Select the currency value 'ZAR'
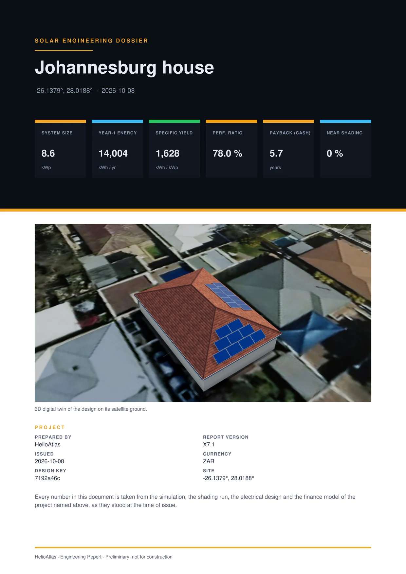 click(x=209, y=461)
